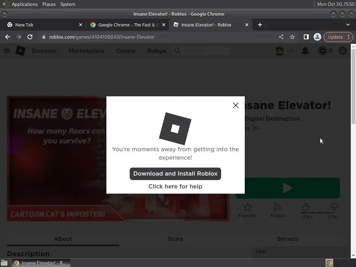Image resolution: width=356 pixels, height=267 pixels.
Task: Select the Insane Elevator! - Roblox tab
Action: pos(210,25)
